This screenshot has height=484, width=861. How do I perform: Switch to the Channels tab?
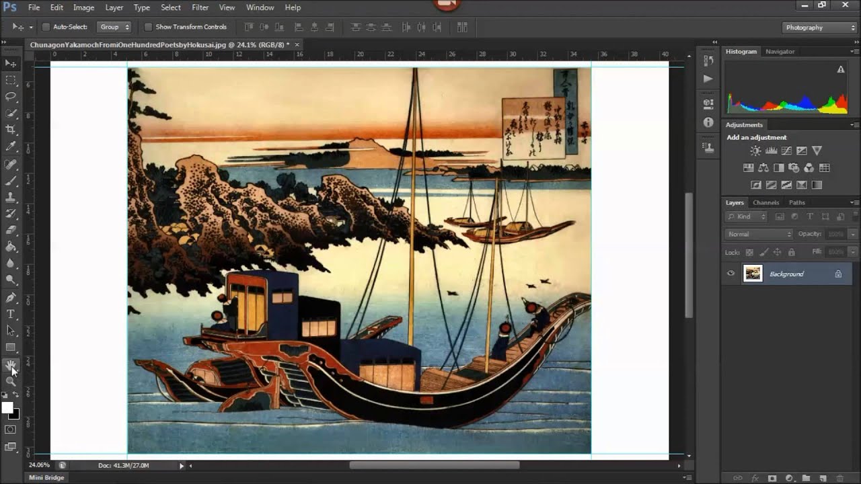coord(765,202)
